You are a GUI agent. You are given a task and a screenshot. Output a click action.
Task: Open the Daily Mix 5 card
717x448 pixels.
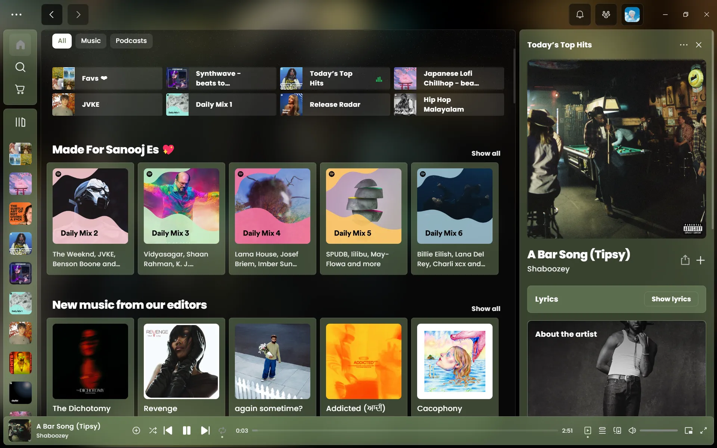364,219
